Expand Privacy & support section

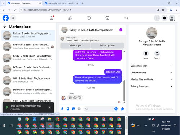(152, 86)
